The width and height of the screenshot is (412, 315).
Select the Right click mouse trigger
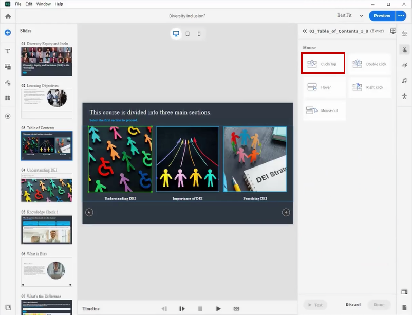click(370, 87)
